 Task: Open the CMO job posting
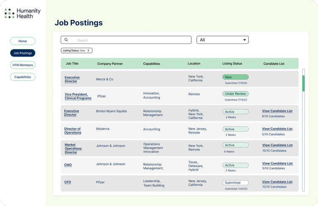click(x=68, y=165)
